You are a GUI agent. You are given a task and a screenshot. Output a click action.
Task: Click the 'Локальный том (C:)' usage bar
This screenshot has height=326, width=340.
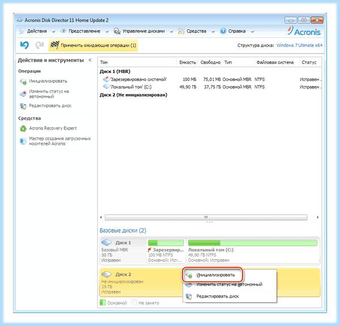tap(252, 243)
